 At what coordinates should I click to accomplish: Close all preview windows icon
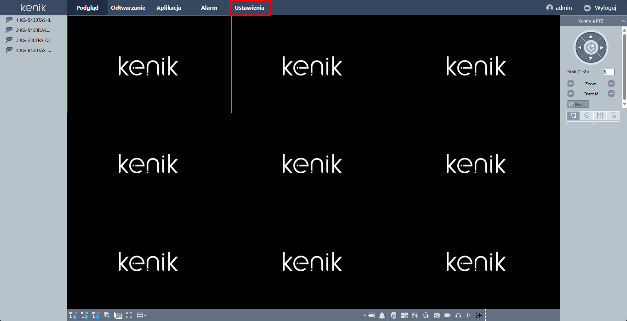point(107,315)
